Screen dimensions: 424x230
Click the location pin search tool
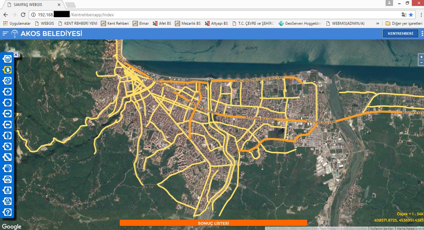(7, 201)
